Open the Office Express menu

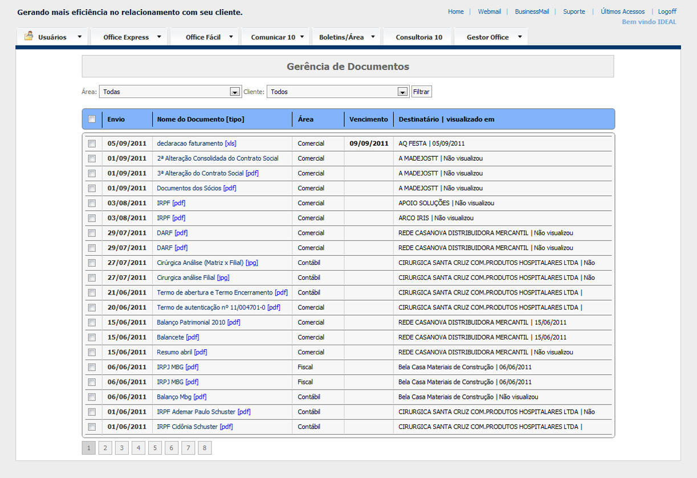126,37
